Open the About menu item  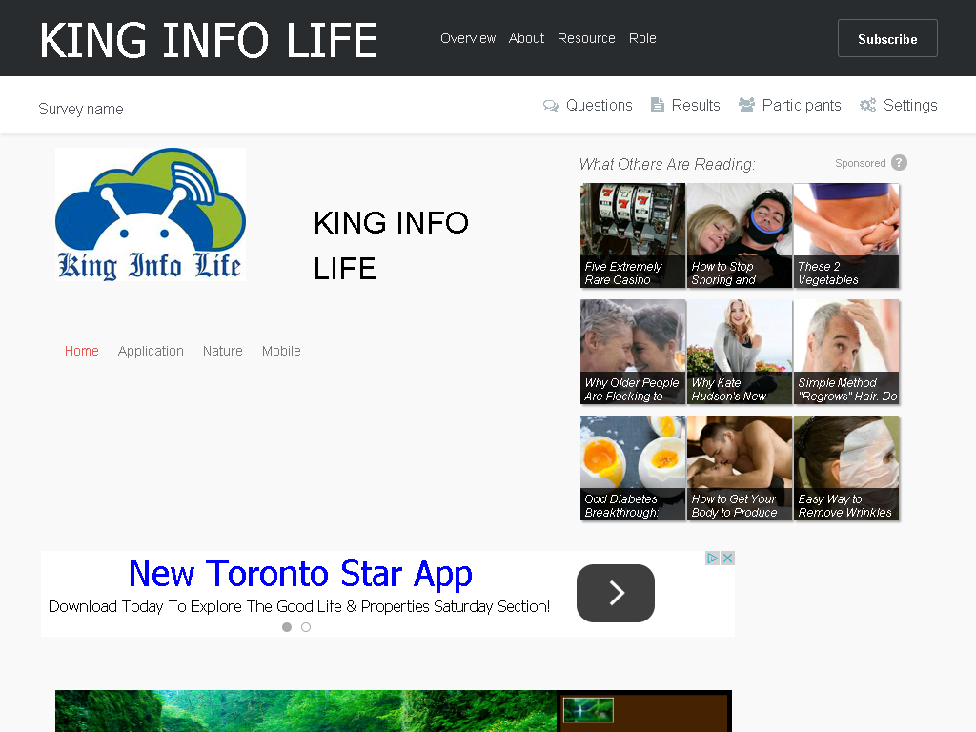pyautogui.click(x=526, y=38)
